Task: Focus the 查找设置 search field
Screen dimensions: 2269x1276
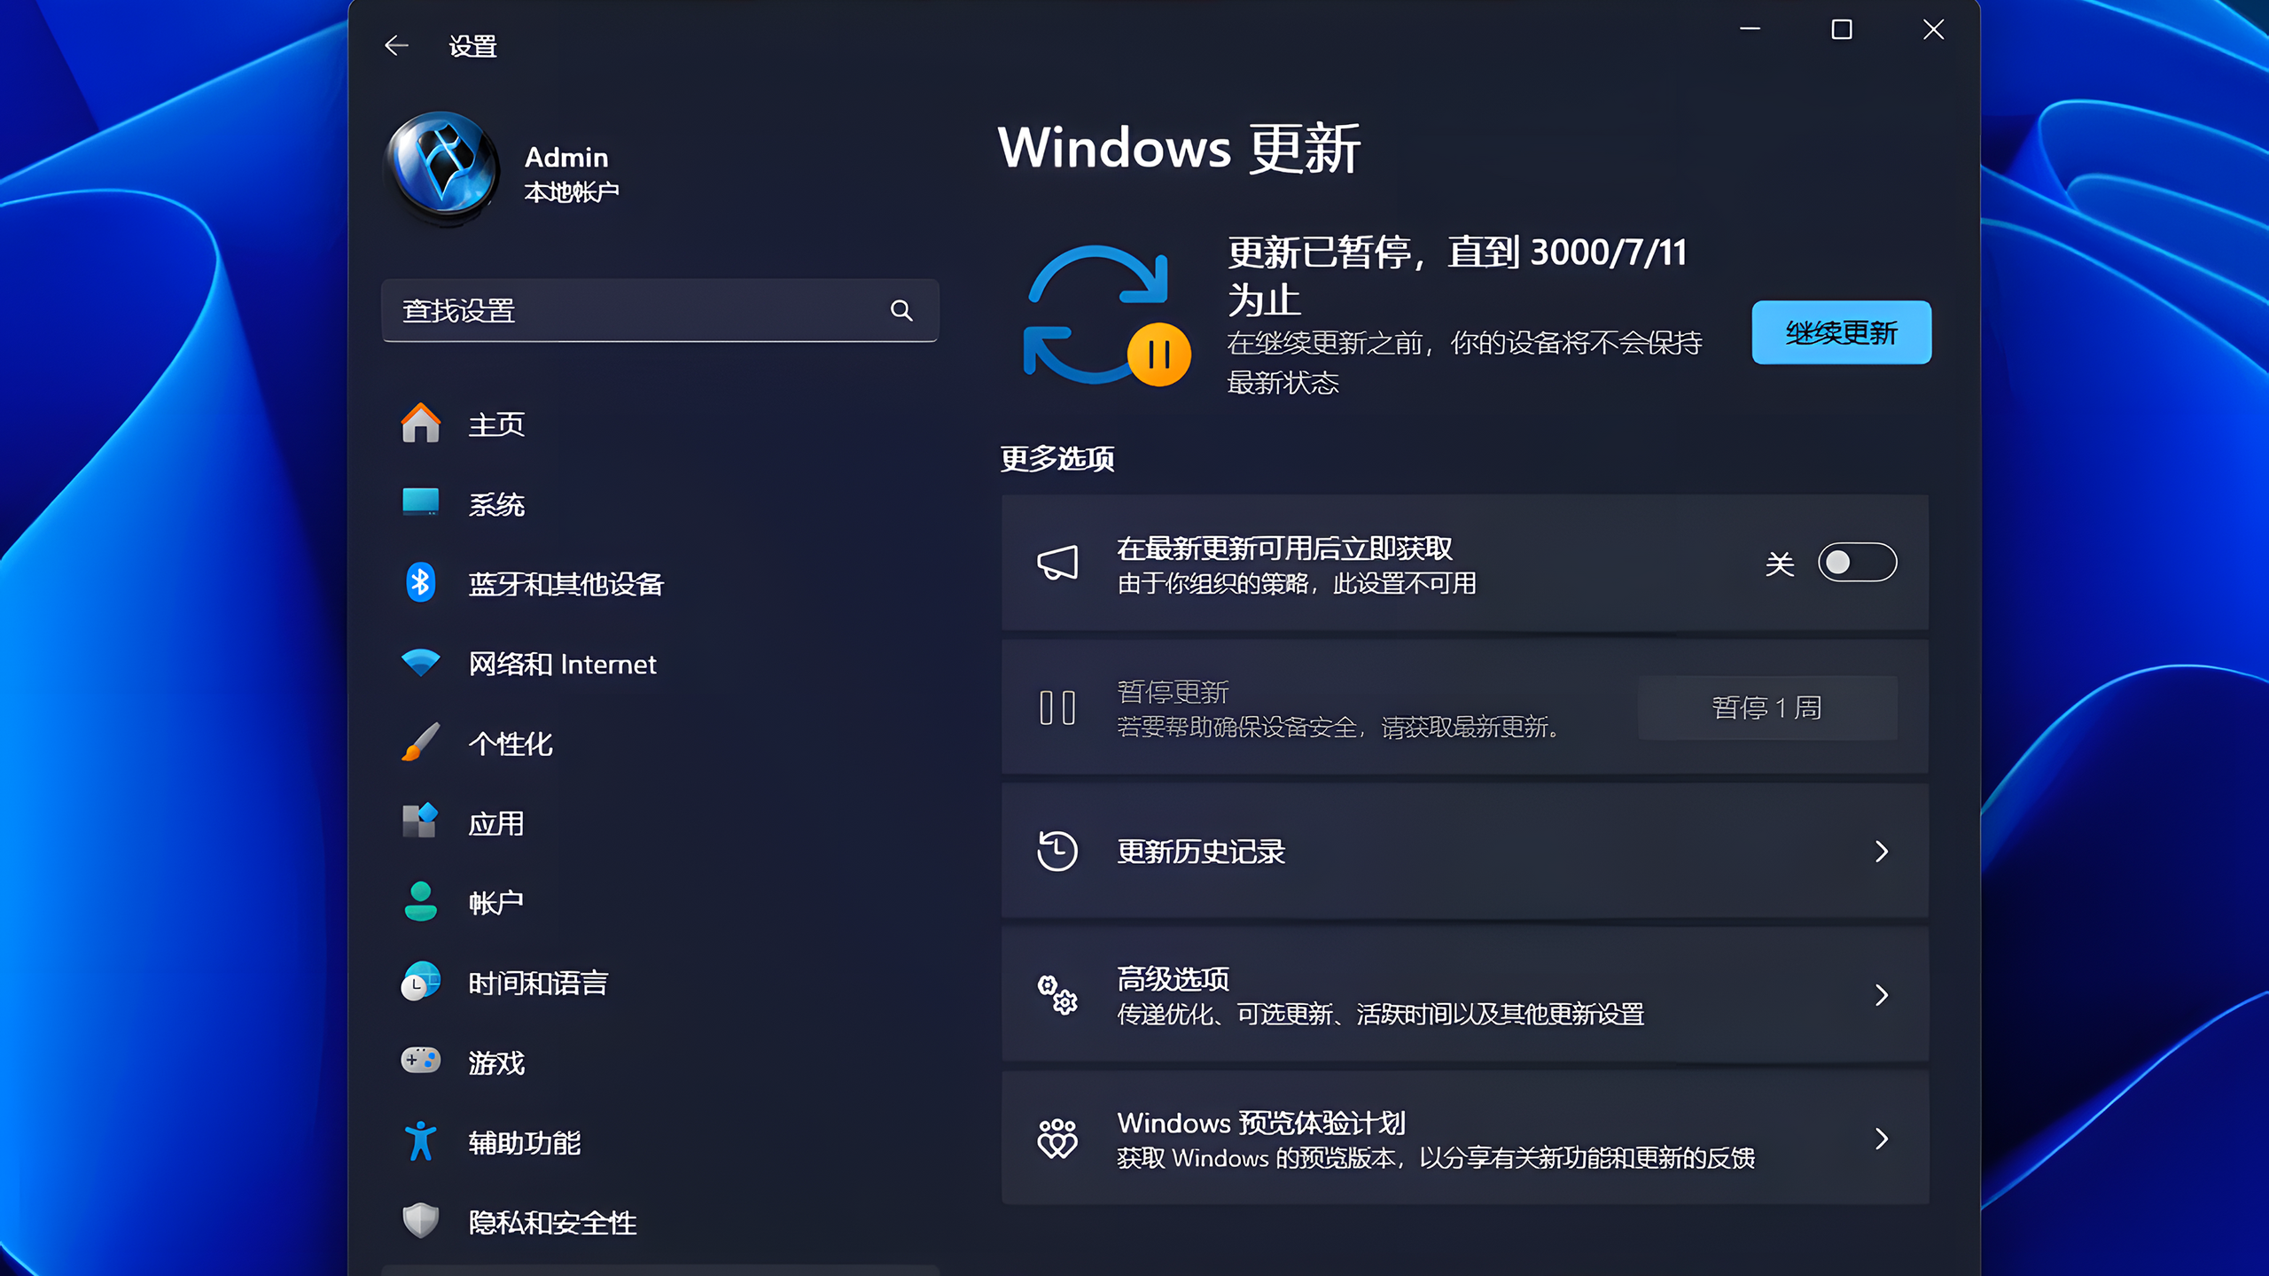Action: (659, 310)
